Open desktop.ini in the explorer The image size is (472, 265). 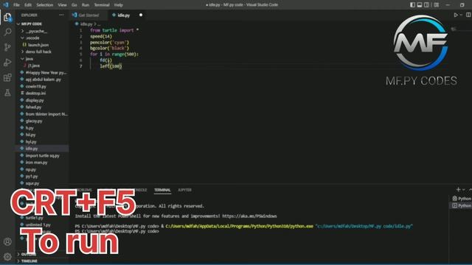[35, 93]
